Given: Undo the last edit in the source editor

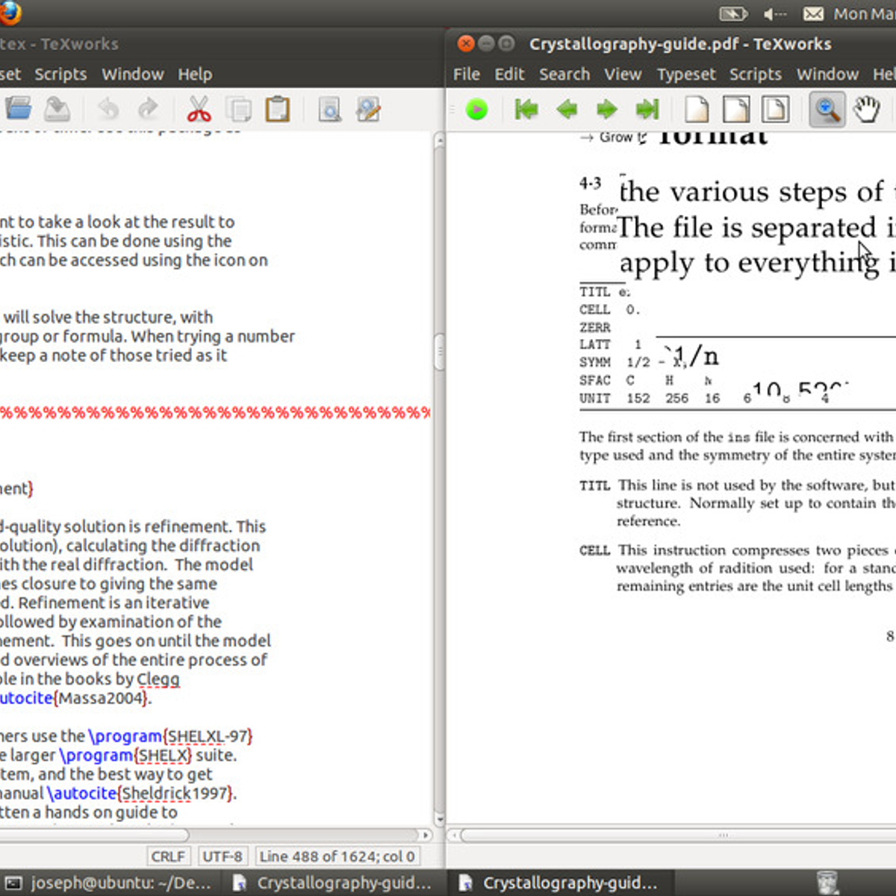Looking at the screenshot, I should (x=108, y=108).
